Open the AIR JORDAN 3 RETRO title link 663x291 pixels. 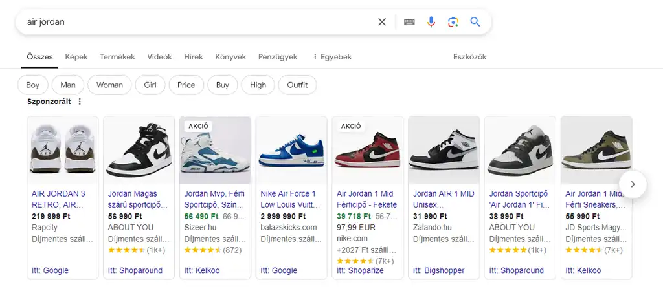coord(58,199)
